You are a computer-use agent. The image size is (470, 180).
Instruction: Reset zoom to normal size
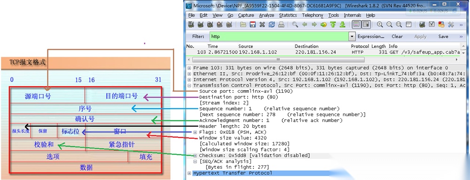tap(399, 24)
